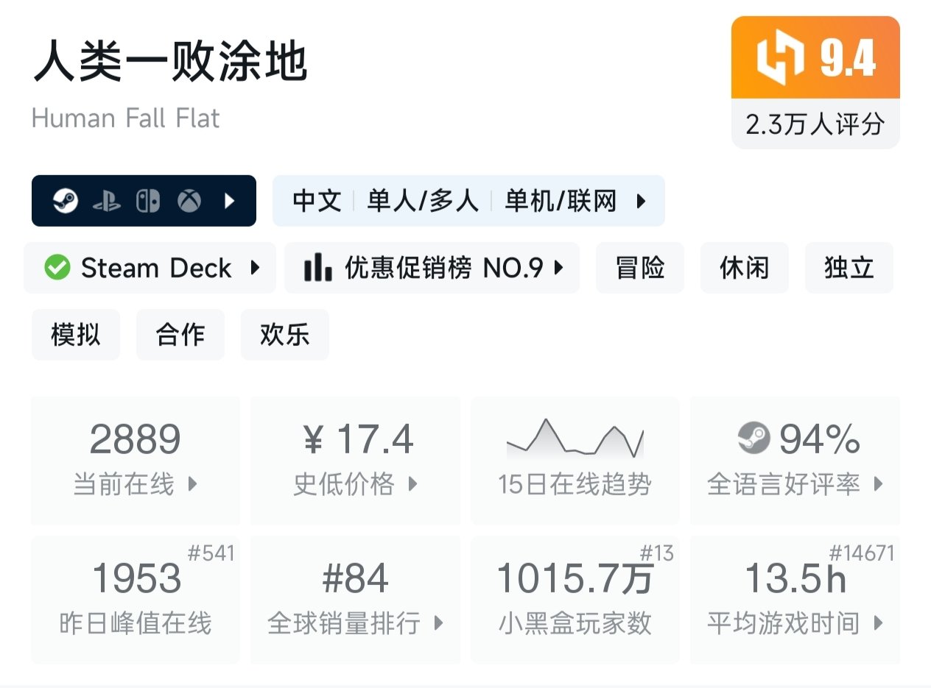Viewport: 931px width, 688px height.
Task: Select the 休闲 genre tag
Action: (x=744, y=268)
